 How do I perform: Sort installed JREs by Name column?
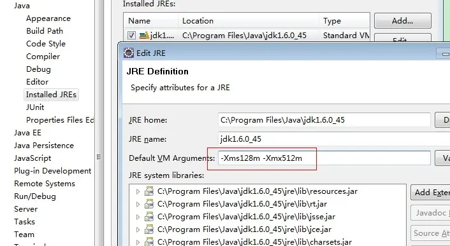tap(151, 21)
